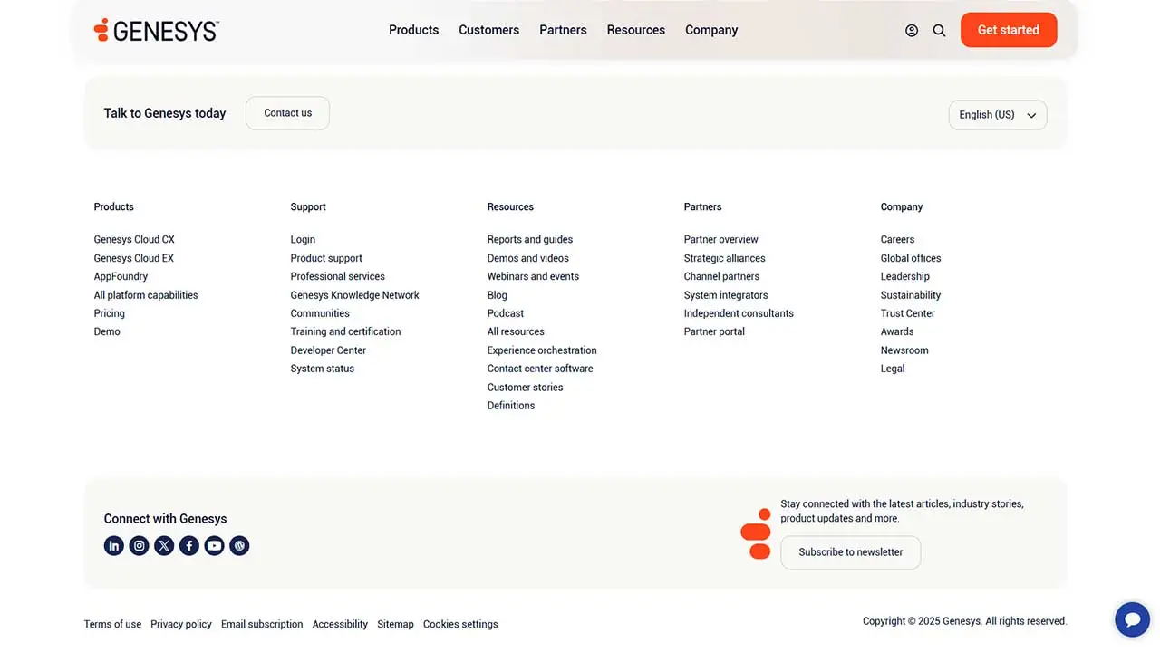
Task: Open the Instagram social icon
Action: click(x=139, y=546)
